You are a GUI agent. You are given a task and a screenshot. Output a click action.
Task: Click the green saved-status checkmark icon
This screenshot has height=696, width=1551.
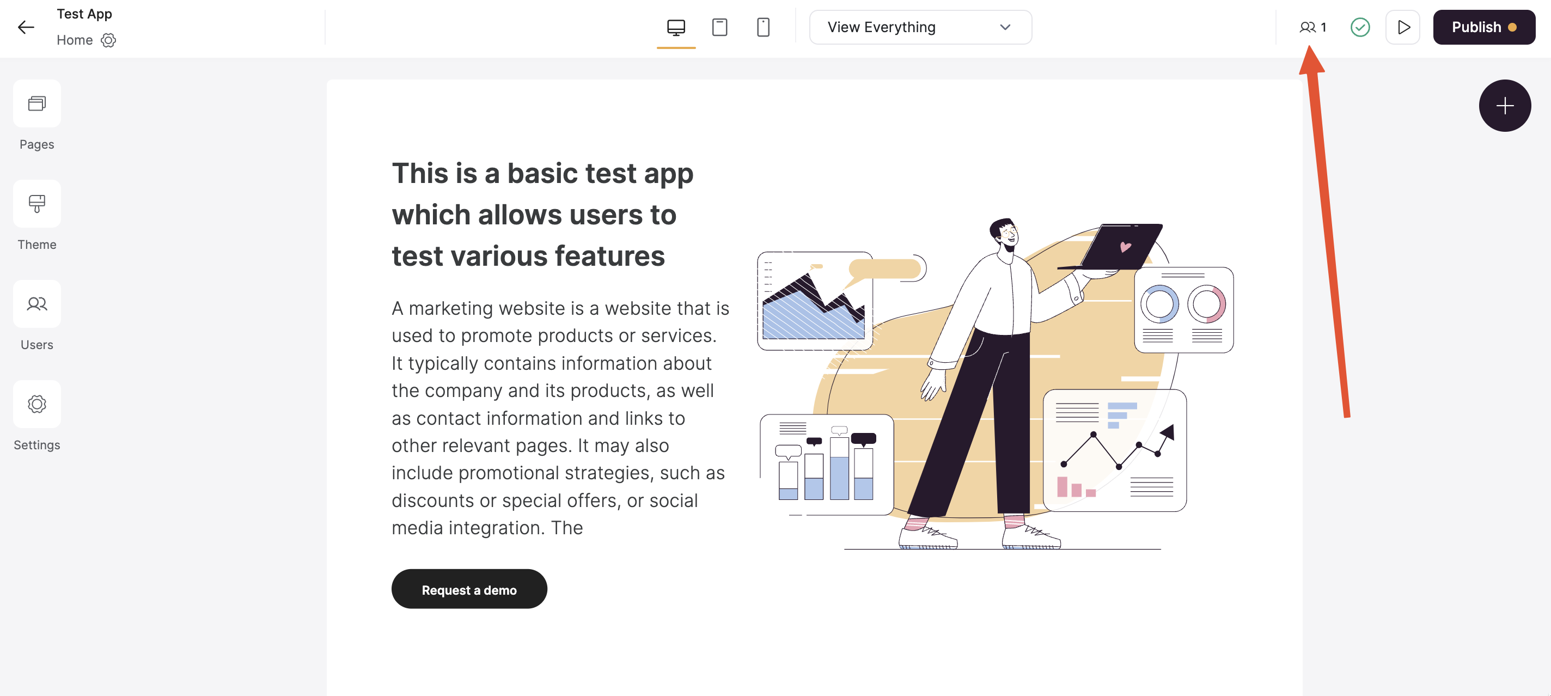(1359, 27)
